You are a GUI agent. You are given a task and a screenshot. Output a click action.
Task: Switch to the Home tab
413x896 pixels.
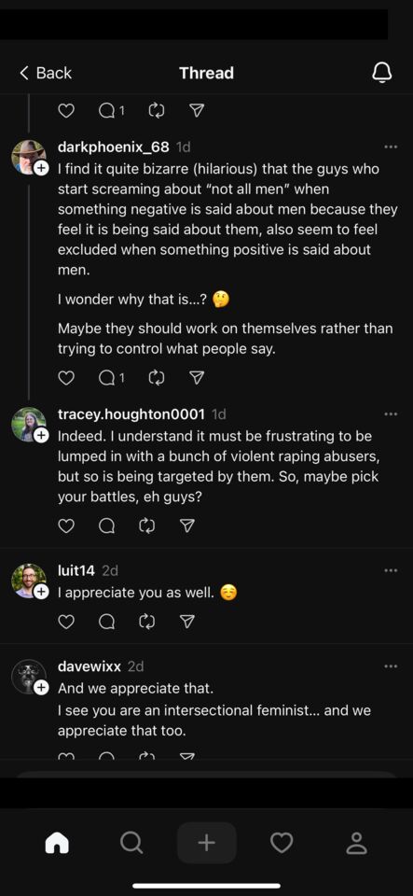point(57,843)
